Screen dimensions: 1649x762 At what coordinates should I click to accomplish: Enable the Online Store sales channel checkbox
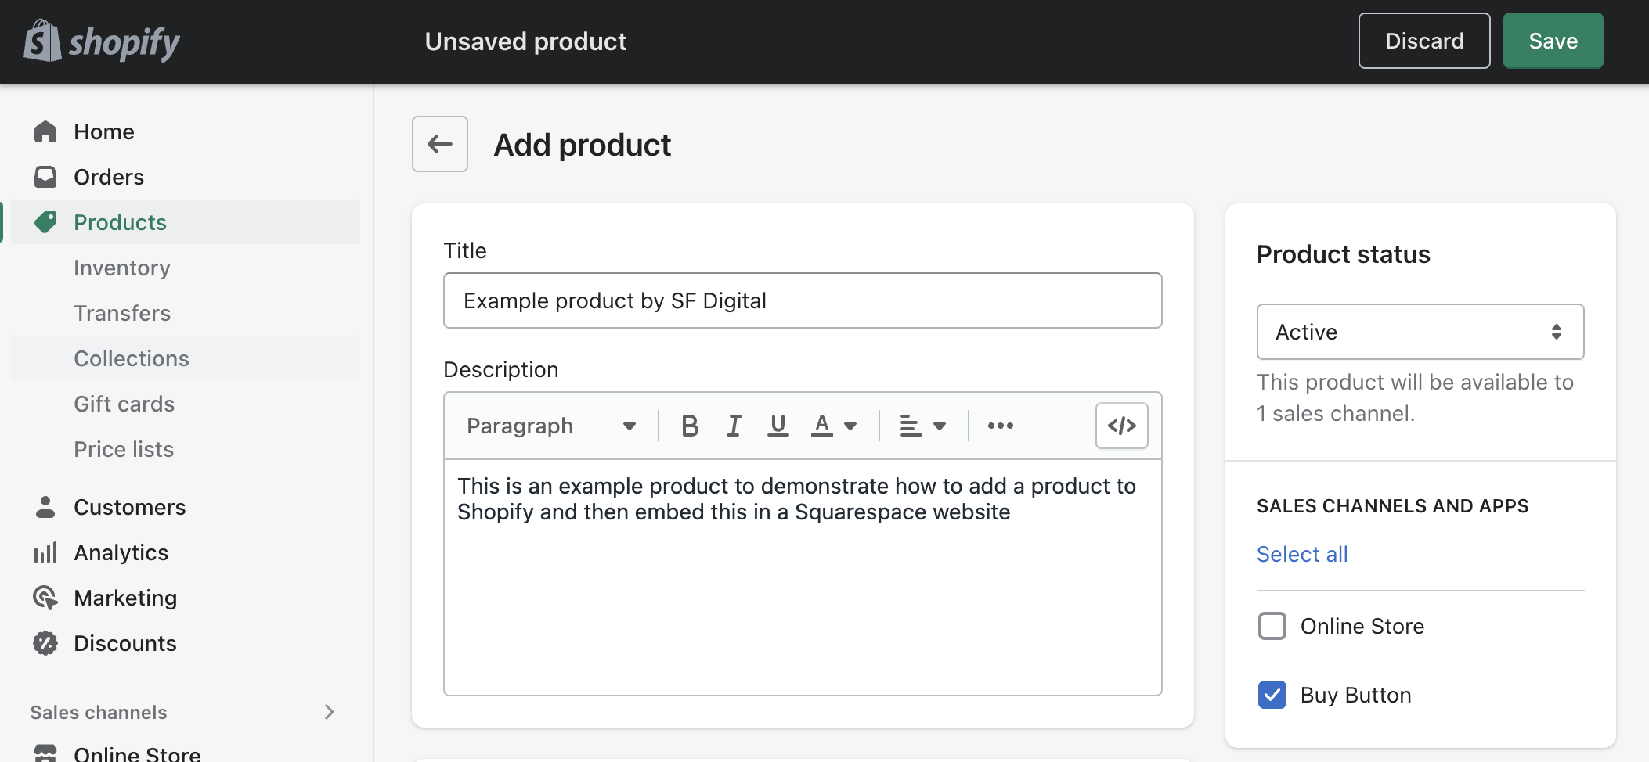click(x=1272, y=626)
